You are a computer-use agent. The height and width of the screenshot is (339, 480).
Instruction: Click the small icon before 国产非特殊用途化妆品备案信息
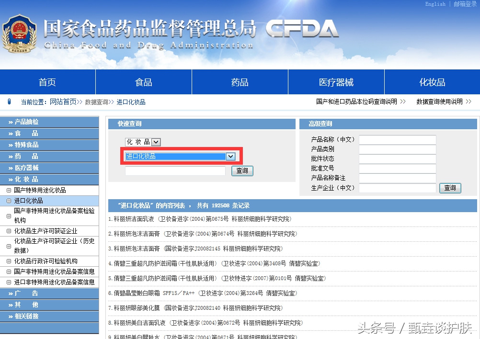[x=9, y=271]
